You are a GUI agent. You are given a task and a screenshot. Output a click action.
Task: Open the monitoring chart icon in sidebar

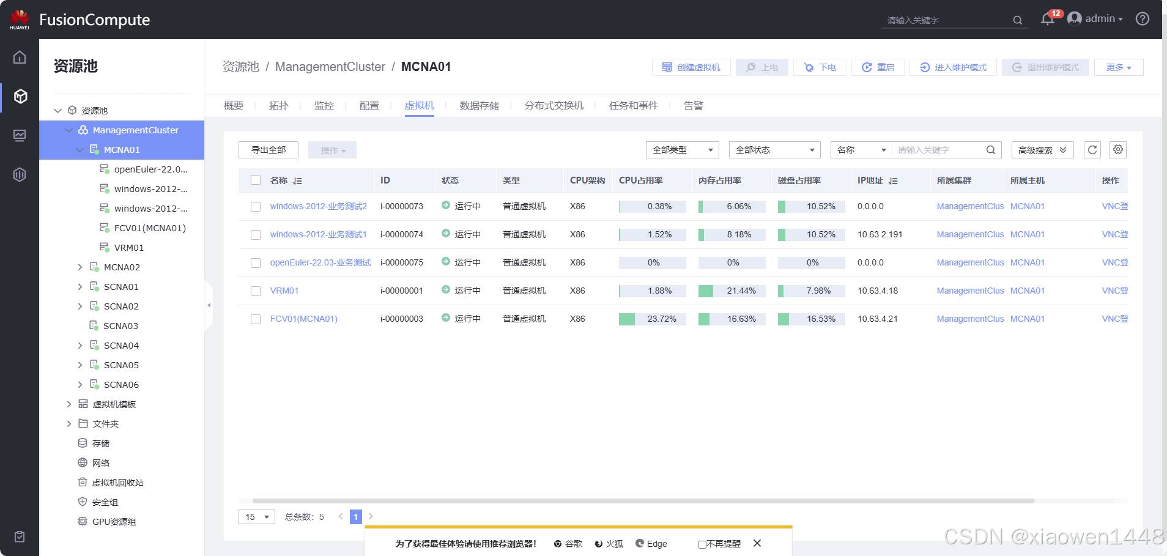pyautogui.click(x=20, y=135)
